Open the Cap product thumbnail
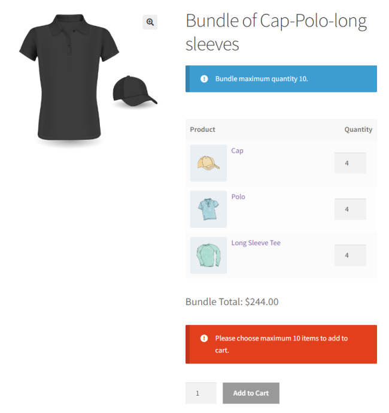The width and height of the screenshot is (389, 413). click(208, 163)
